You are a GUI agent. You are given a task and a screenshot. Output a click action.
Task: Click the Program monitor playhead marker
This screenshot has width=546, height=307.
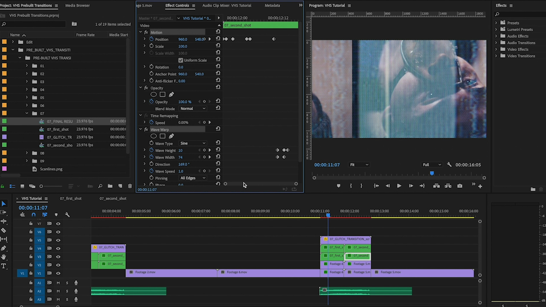[432, 173]
